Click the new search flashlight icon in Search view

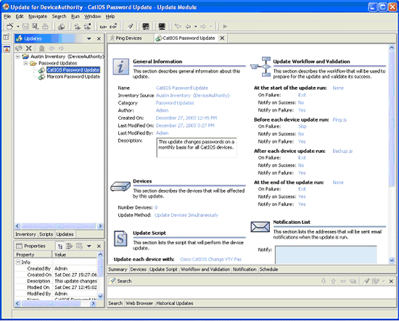click(x=366, y=281)
